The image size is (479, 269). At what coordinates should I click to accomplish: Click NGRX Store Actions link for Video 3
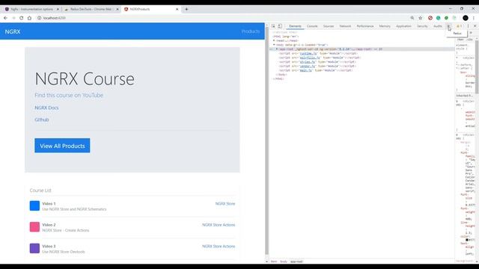[x=219, y=246]
